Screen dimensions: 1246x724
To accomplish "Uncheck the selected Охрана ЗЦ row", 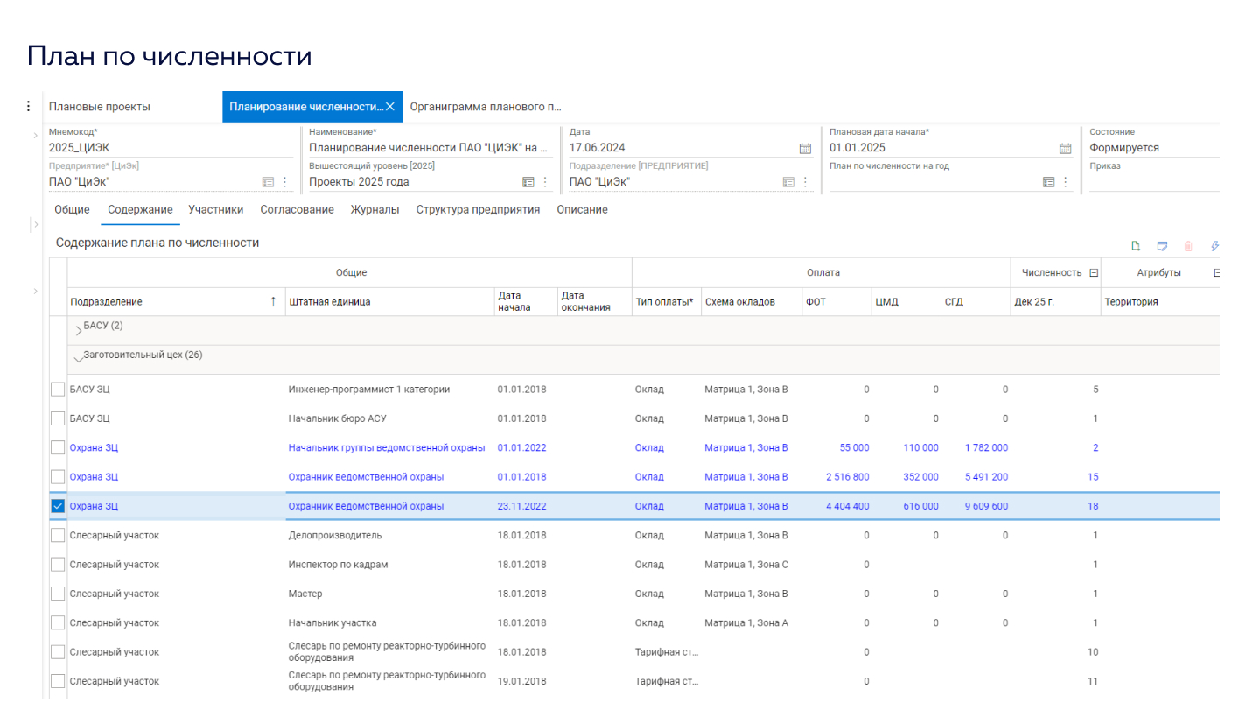I will click(58, 506).
